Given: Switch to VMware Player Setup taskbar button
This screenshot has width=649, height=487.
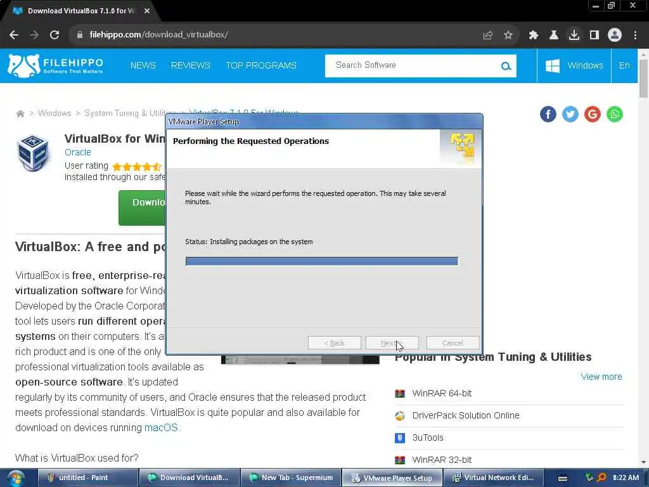Looking at the screenshot, I should 392,478.
